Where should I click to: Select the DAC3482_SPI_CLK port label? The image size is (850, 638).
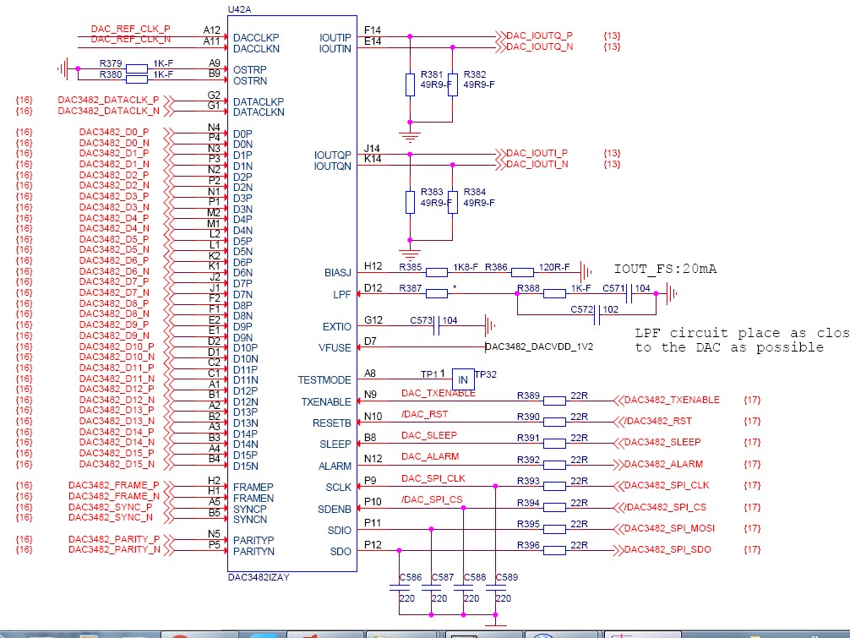pyautogui.click(x=667, y=486)
